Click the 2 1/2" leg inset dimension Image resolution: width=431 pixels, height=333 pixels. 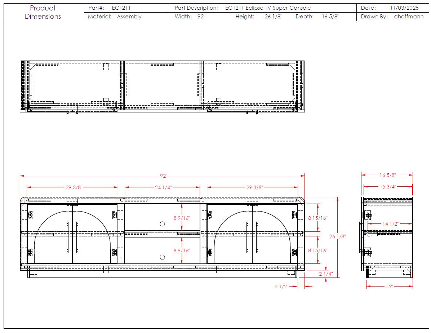(x=281, y=287)
